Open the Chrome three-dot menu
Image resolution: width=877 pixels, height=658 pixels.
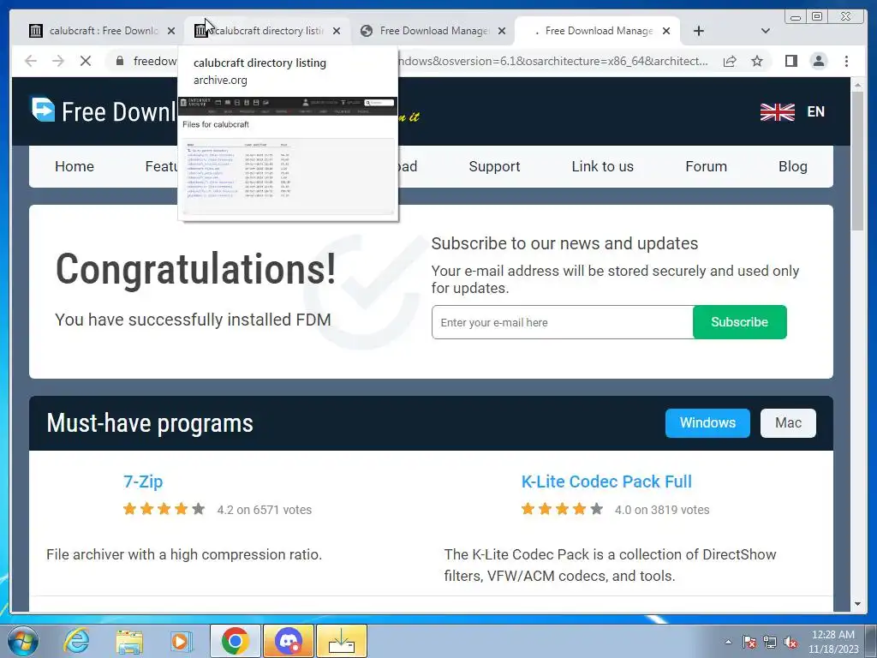point(846,61)
